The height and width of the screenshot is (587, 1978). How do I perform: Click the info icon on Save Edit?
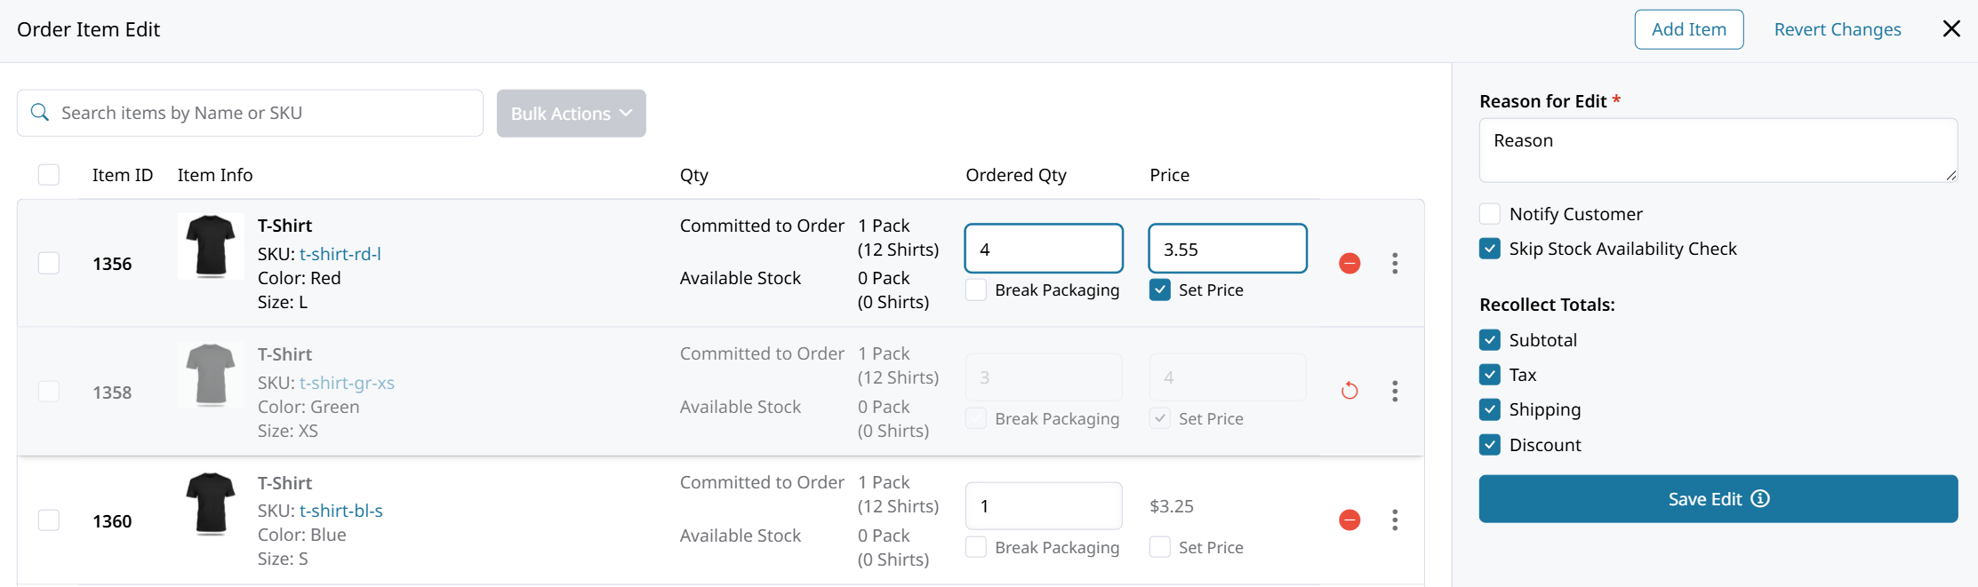[x=1760, y=498]
